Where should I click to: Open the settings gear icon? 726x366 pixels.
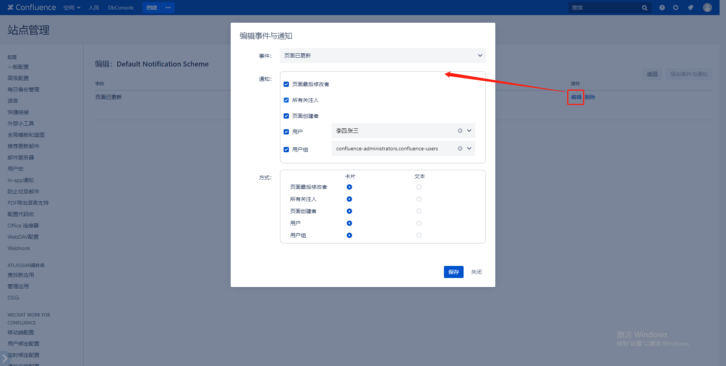coord(676,8)
